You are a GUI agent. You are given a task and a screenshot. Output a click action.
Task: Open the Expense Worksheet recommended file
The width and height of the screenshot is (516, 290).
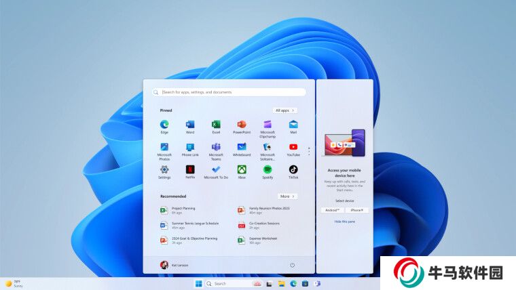pos(261,240)
